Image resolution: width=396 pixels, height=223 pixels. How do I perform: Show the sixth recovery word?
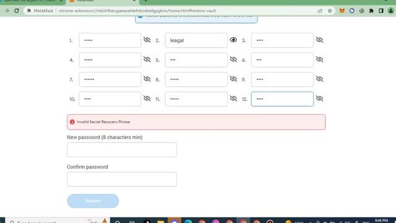point(319,59)
